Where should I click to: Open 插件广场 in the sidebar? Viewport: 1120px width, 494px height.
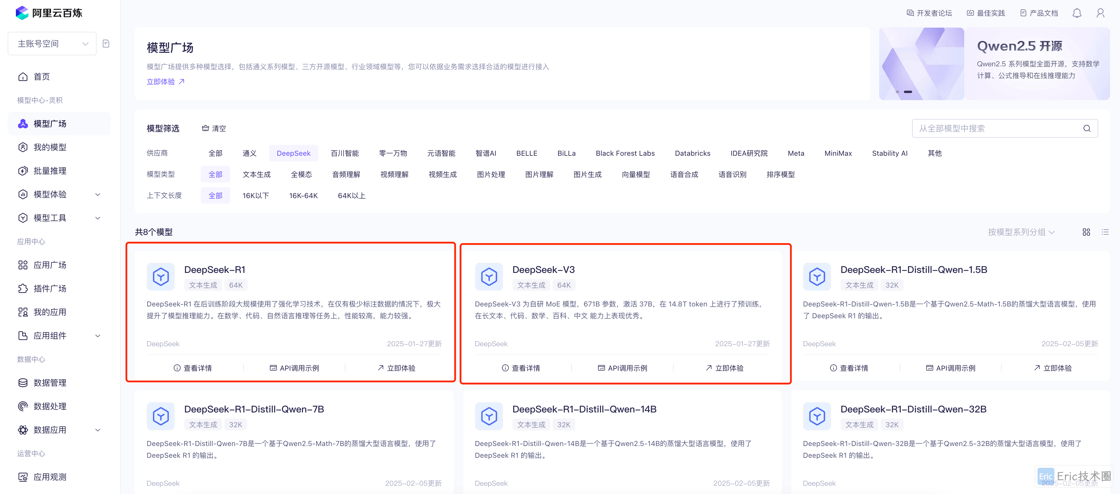coord(59,289)
